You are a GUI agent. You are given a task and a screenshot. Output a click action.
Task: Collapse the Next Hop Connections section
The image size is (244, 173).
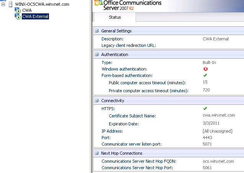[x=97, y=153]
